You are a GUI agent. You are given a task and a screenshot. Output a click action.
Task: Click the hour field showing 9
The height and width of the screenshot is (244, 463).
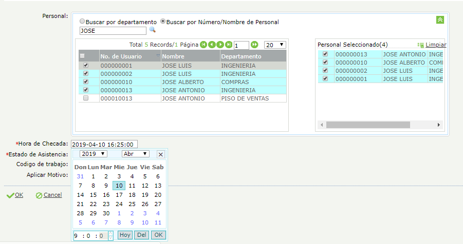(x=77, y=236)
